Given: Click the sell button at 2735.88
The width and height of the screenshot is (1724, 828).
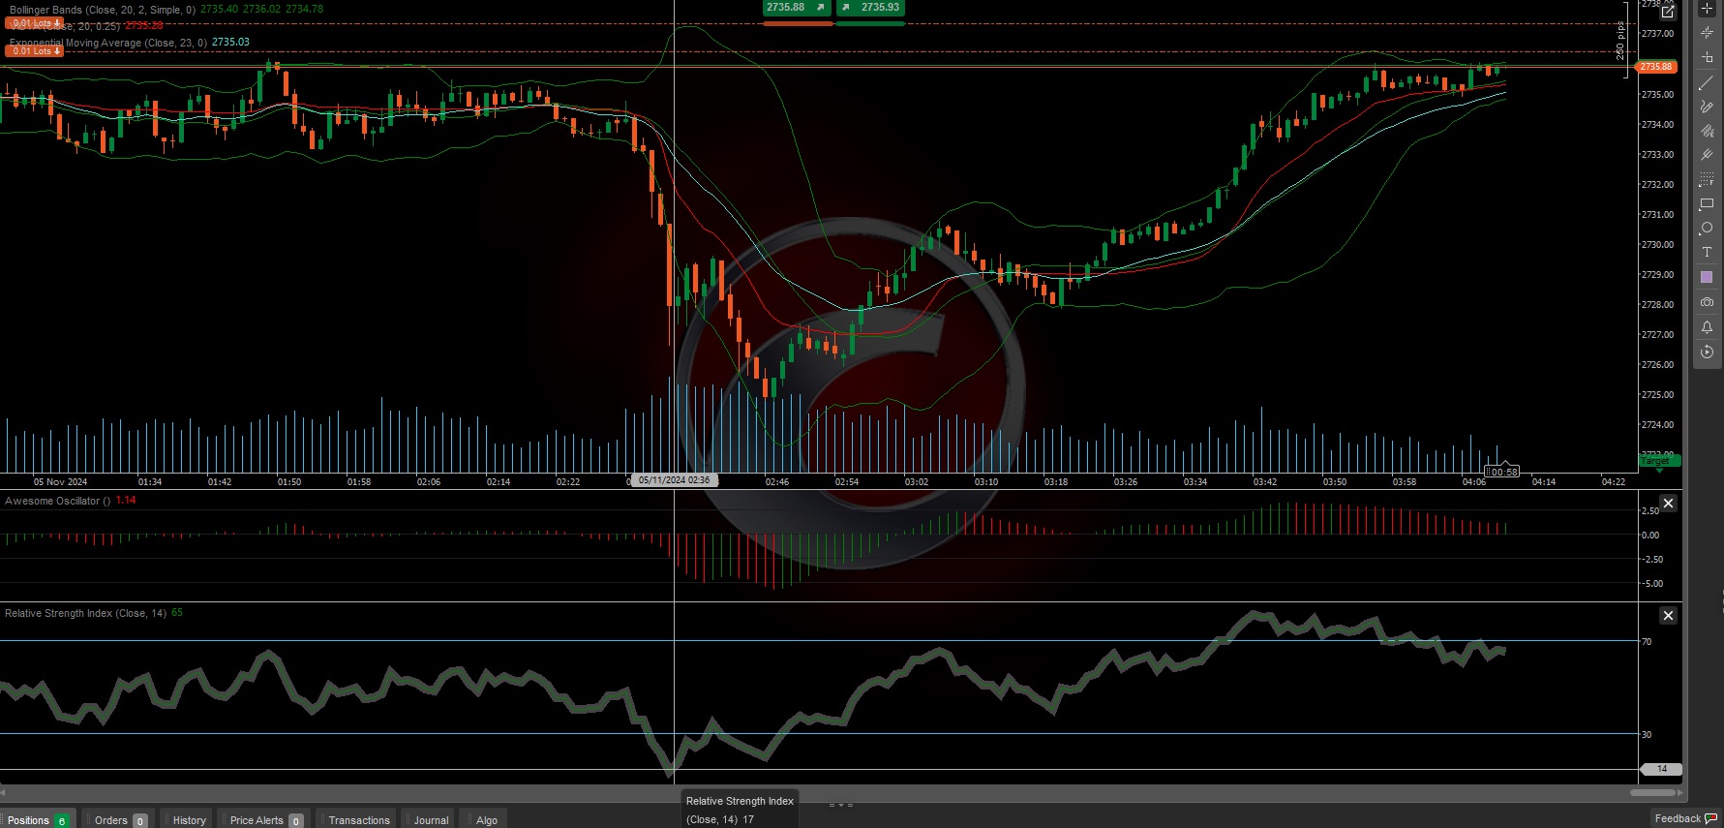Looking at the screenshot, I should (x=797, y=8).
